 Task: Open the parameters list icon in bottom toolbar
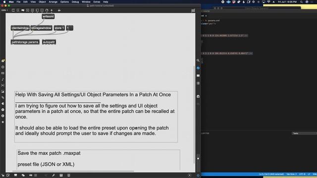click(x=69, y=176)
